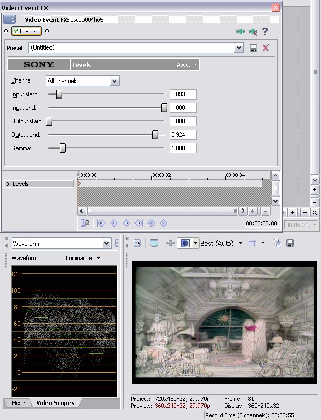321x420 pixels.
Task: Open Video Output FX in preview
Action: click(171, 243)
